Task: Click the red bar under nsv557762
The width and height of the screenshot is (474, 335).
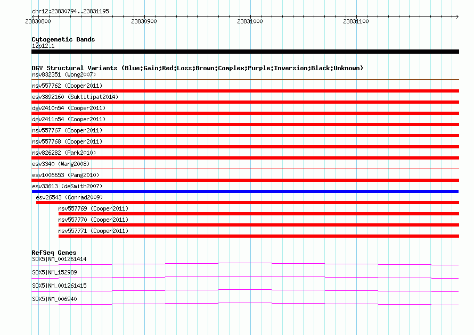Action: click(245, 91)
